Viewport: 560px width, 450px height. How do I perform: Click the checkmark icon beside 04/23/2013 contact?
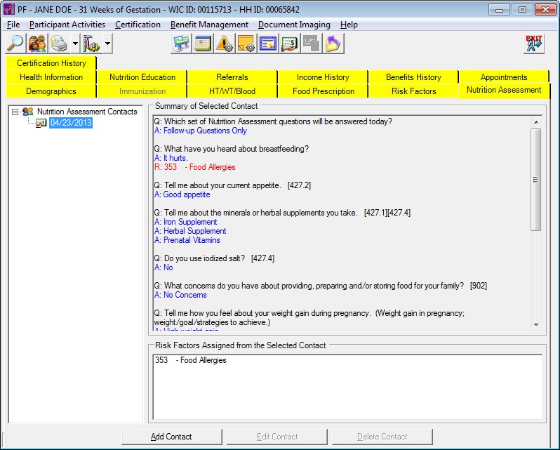[x=41, y=124]
